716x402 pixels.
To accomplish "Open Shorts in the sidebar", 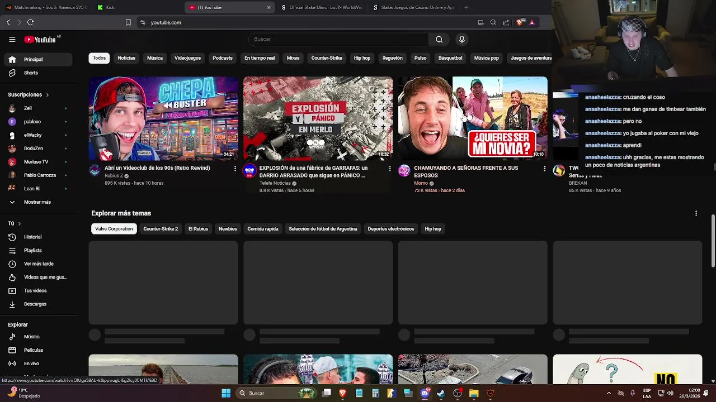I will (38, 73).
